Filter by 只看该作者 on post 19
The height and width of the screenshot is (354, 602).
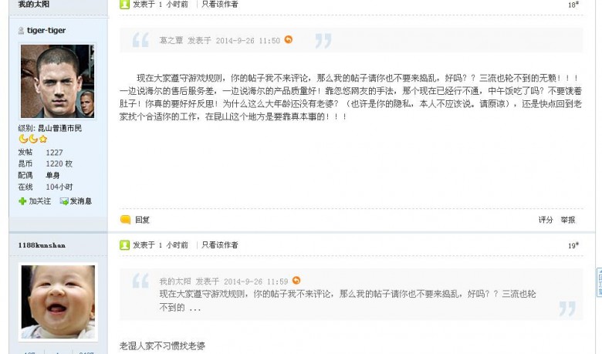(220, 244)
